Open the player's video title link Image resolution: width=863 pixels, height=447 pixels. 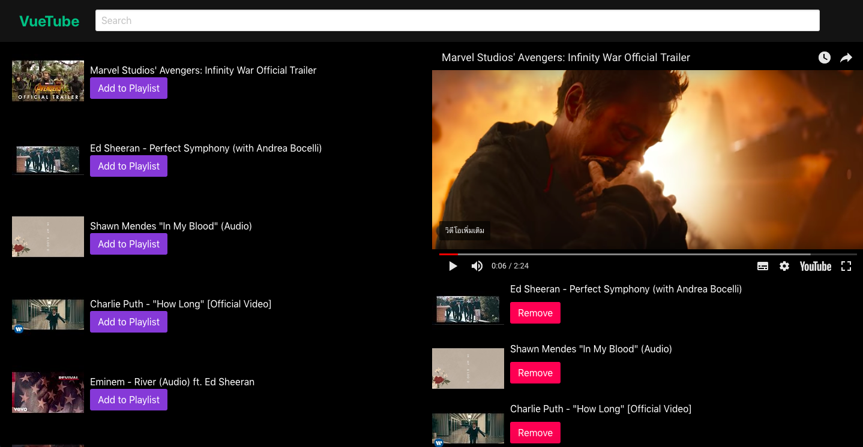click(x=566, y=58)
